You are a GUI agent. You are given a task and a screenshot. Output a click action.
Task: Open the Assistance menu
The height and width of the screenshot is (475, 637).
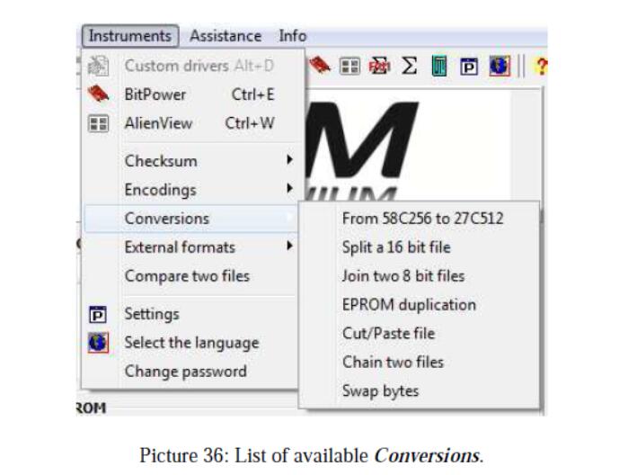tap(226, 36)
